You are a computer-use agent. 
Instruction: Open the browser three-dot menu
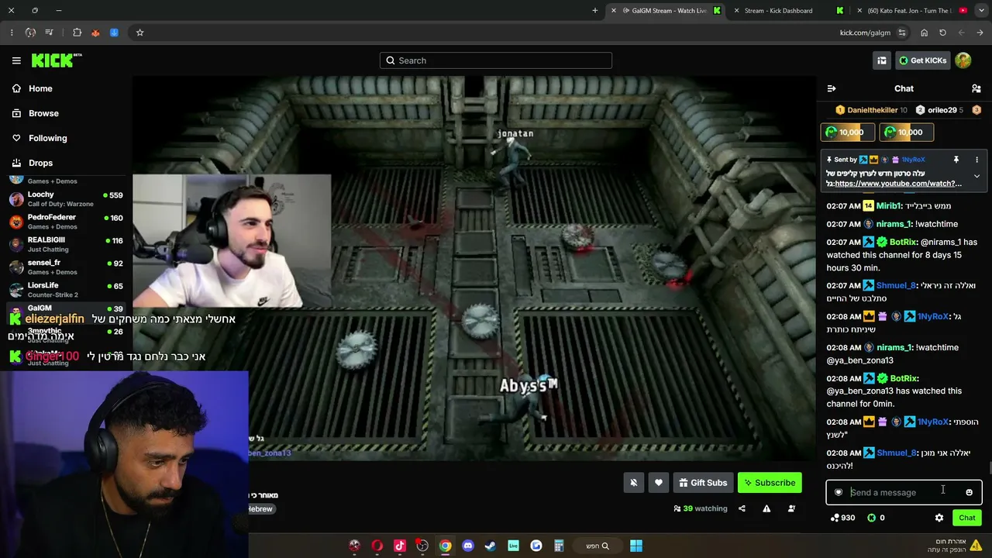(12, 33)
